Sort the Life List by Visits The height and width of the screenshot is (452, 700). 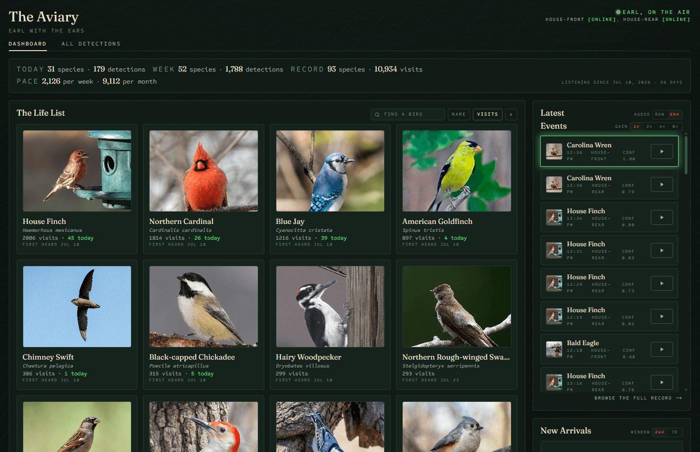point(487,114)
